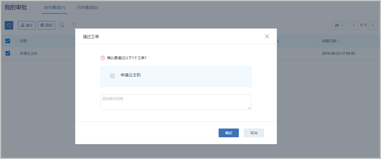Toggle the select-all checkbox in table header
The height and width of the screenshot is (159, 381).
click(8, 41)
